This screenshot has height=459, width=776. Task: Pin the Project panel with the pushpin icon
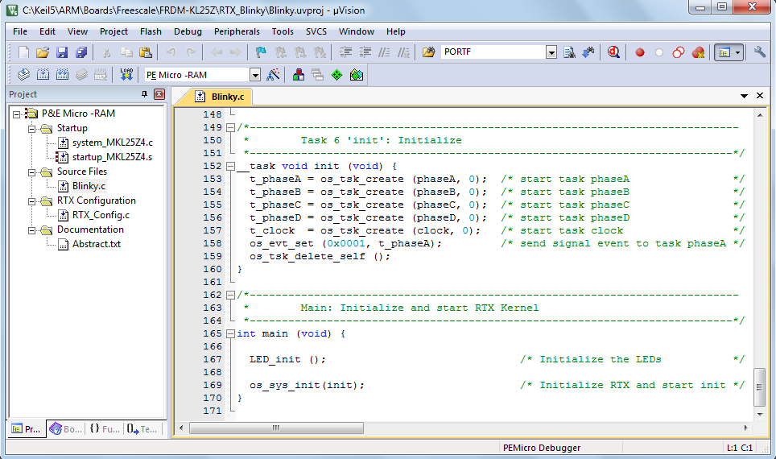tap(145, 94)
